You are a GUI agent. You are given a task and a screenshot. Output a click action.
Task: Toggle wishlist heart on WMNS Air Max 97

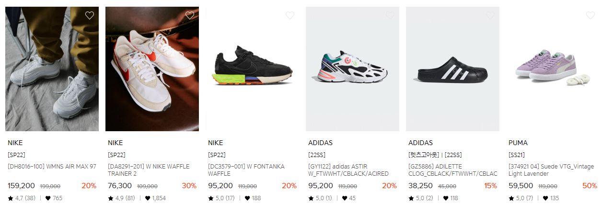pos(90,15)
